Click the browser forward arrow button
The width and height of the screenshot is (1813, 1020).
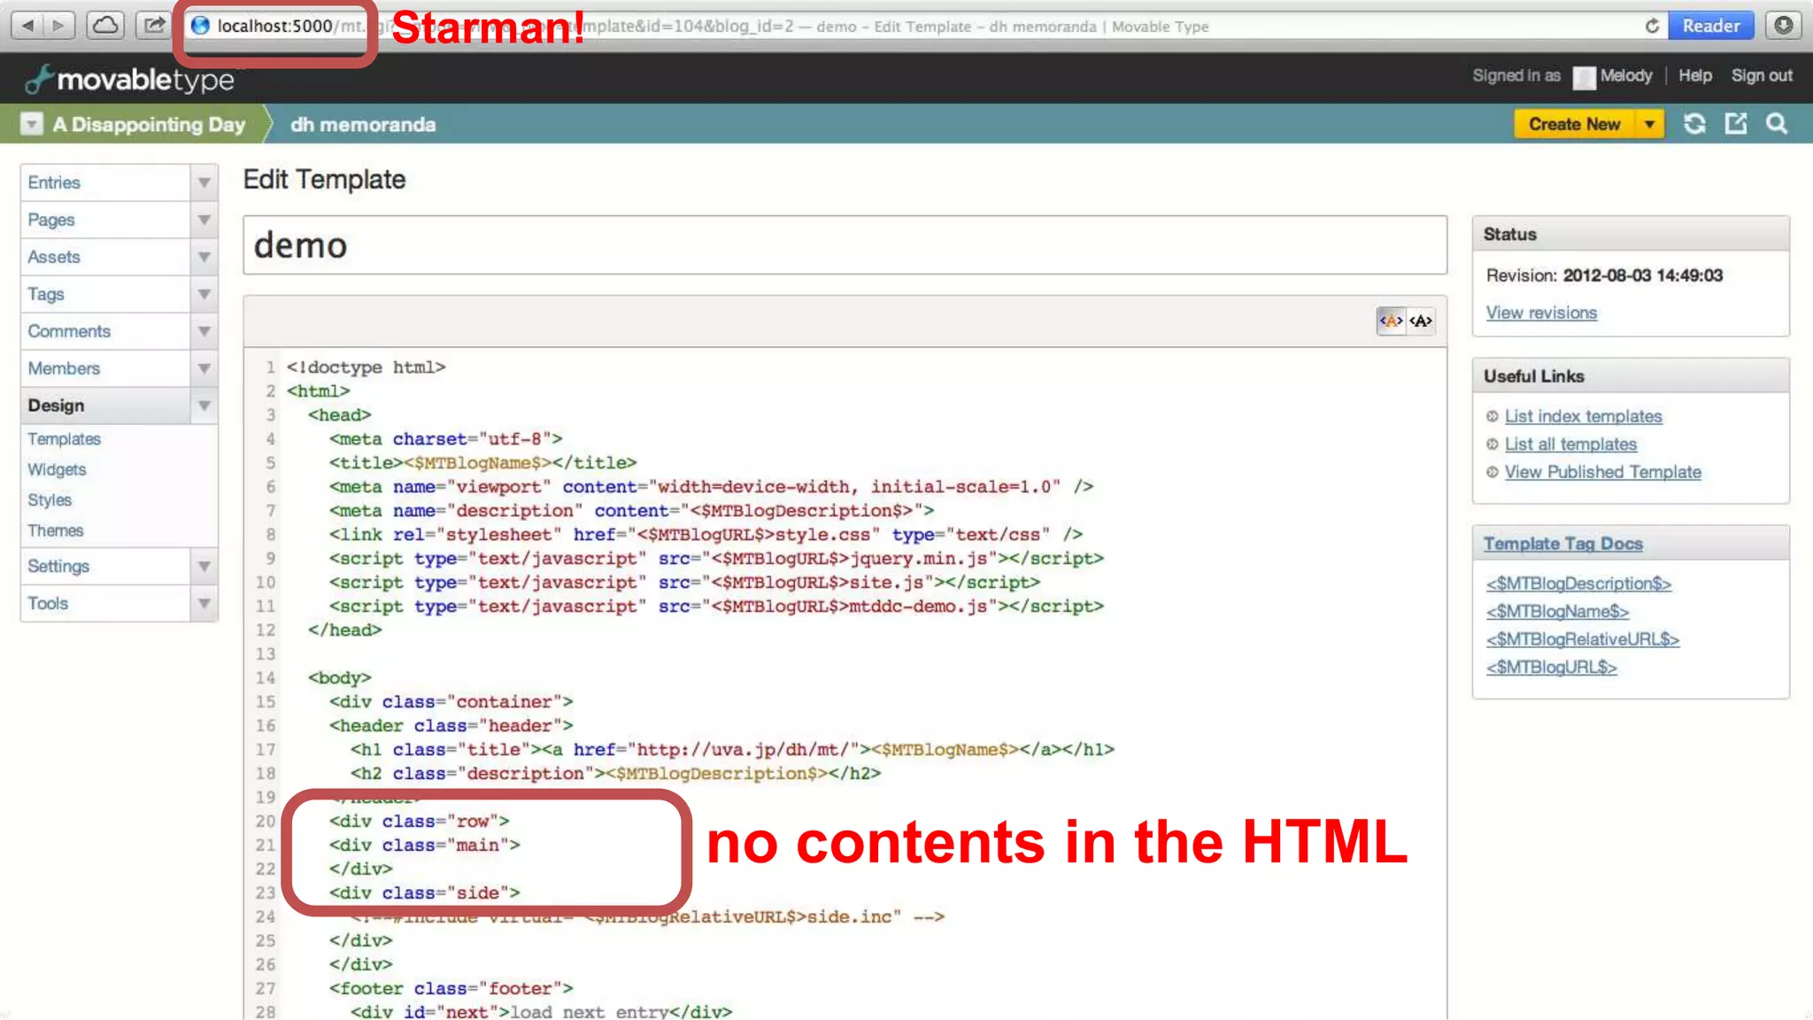click(58, 25)
